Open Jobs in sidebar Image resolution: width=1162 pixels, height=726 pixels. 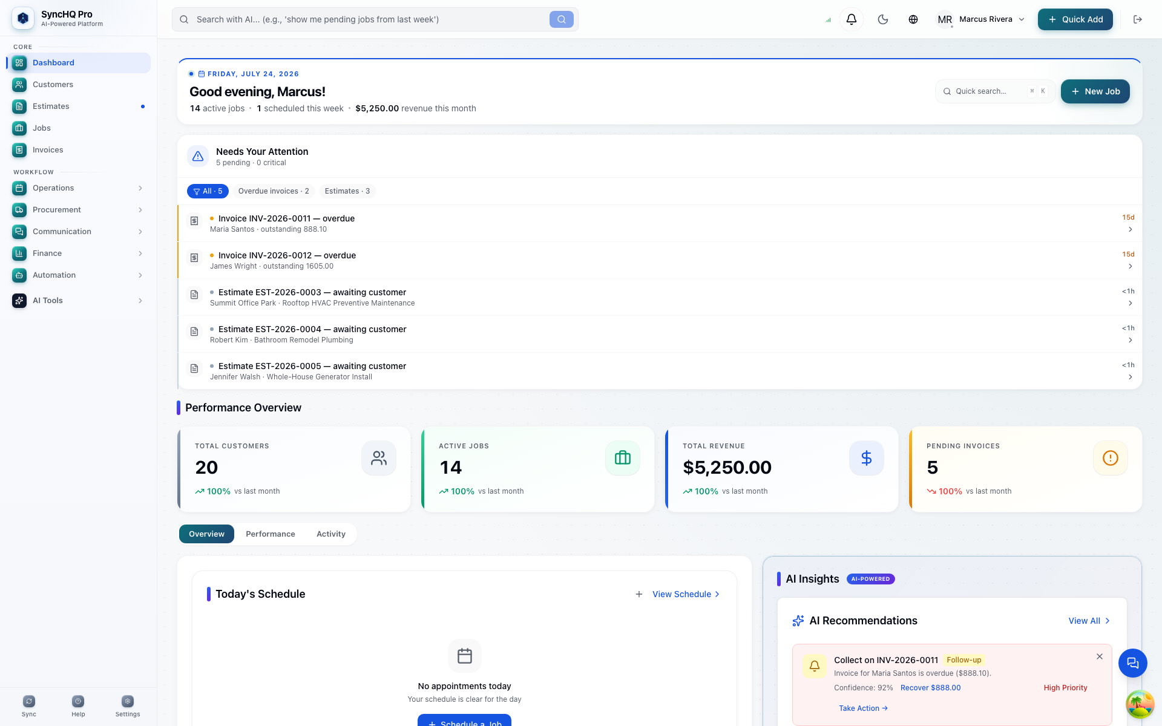[79, 128]
